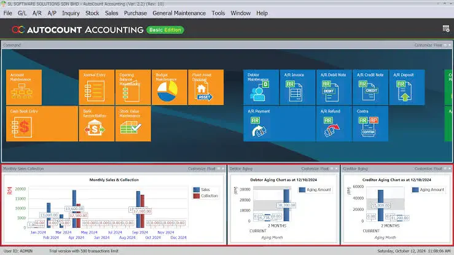Open the Budget Maintenance tile
The width and height of the screenshot is (454, 255).
click(170, 87)
